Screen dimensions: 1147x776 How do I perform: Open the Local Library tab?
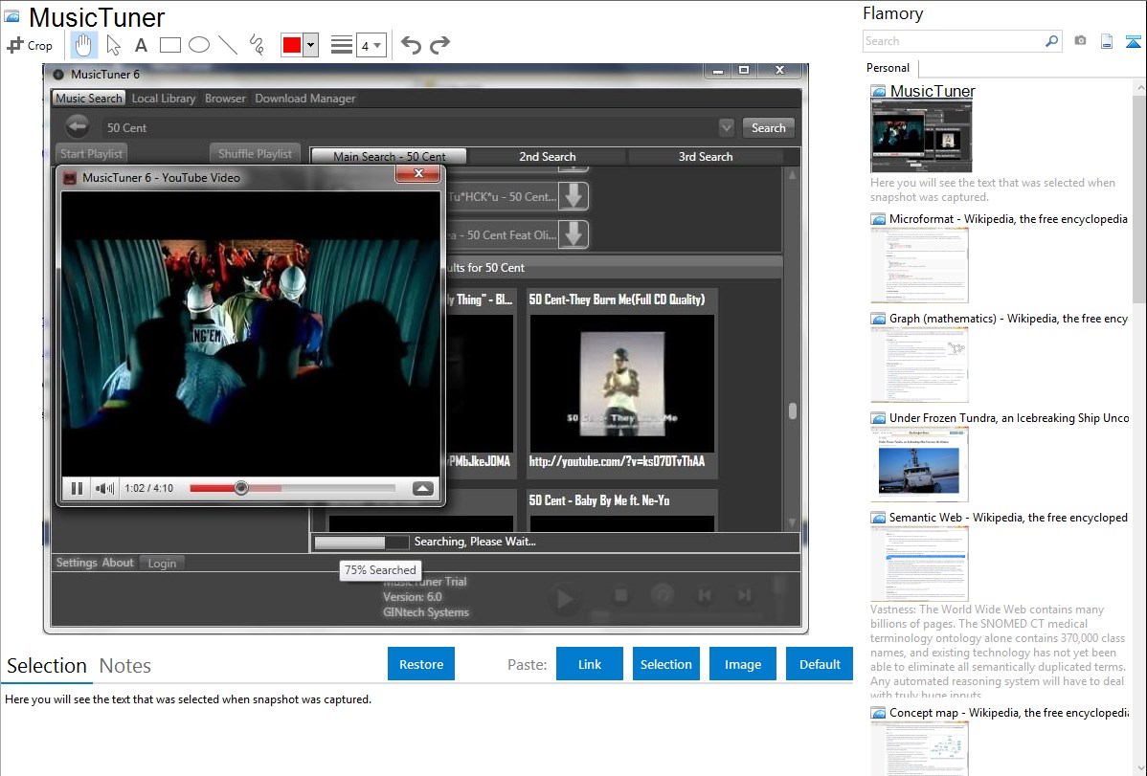(x=163, y=98)
